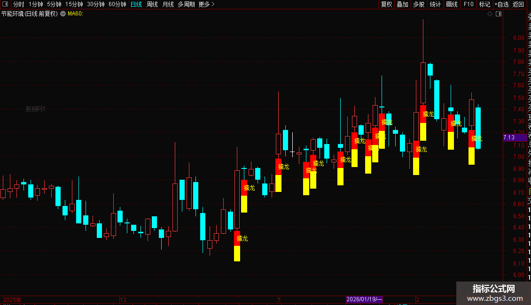531x305 pixels.
Task: Click the 返回 back button
Action: click(518, 4)
